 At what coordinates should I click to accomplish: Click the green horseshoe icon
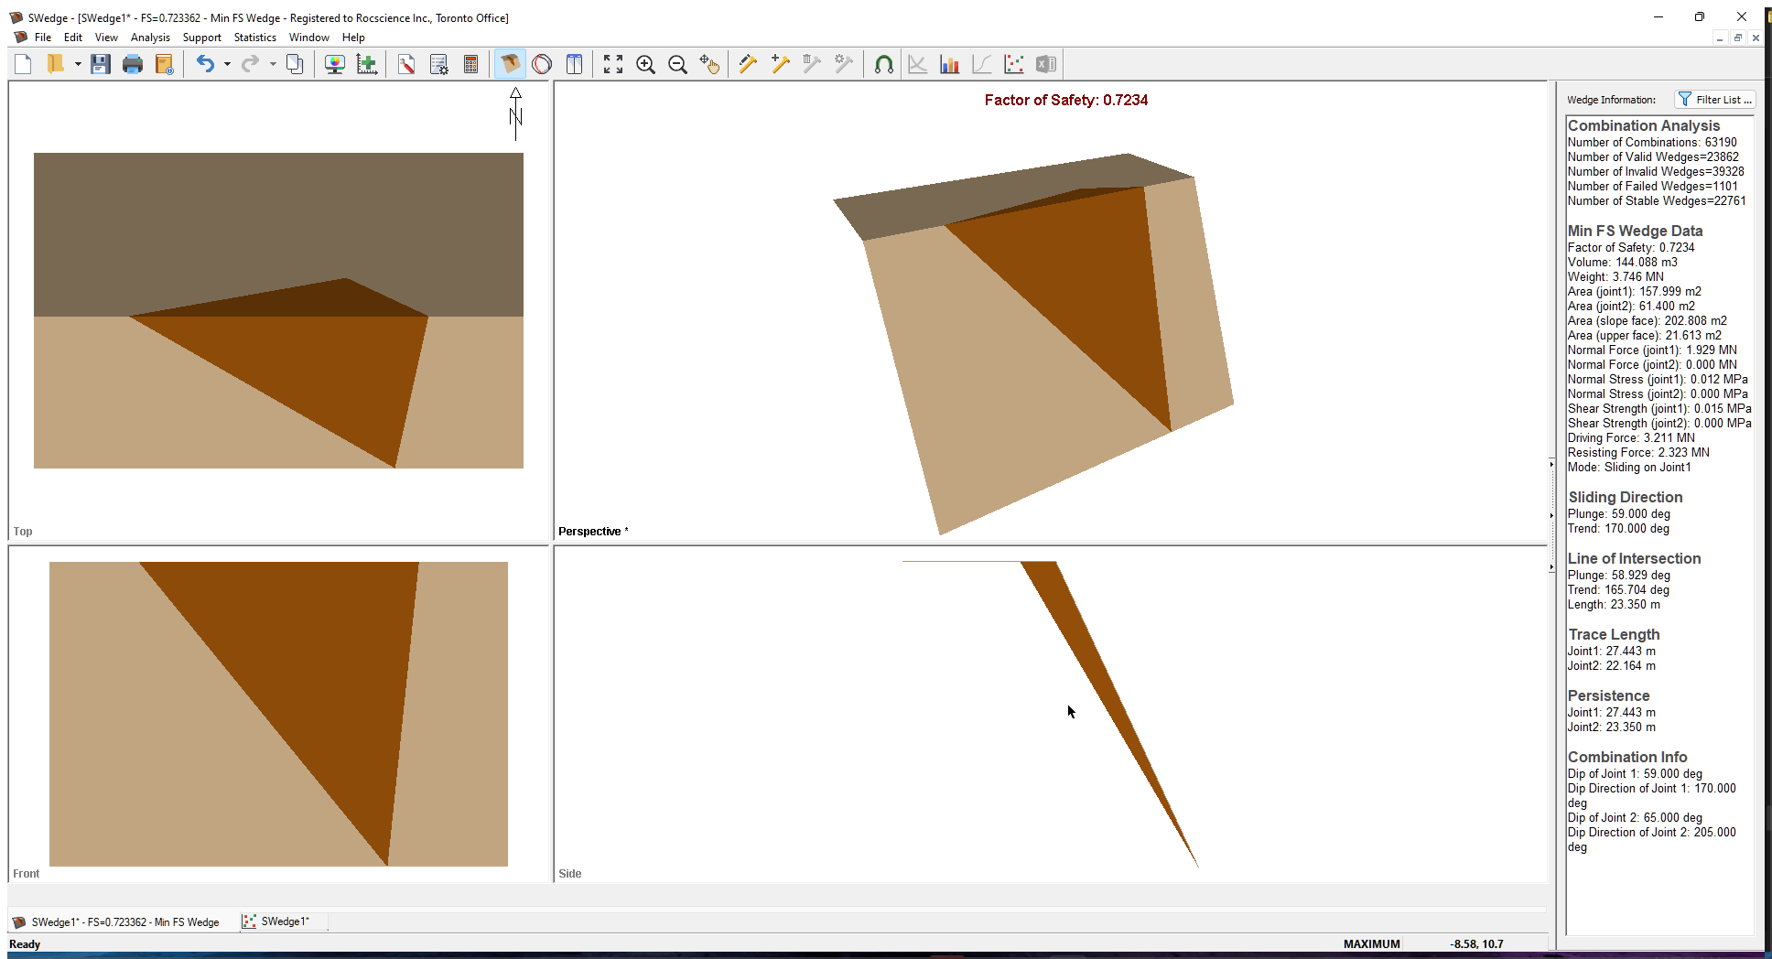[x=883, y=64]
